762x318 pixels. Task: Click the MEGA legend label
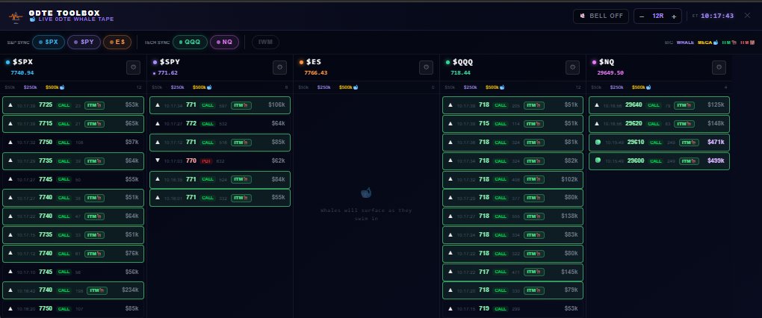pyautogui.click(x=707, y=43)
